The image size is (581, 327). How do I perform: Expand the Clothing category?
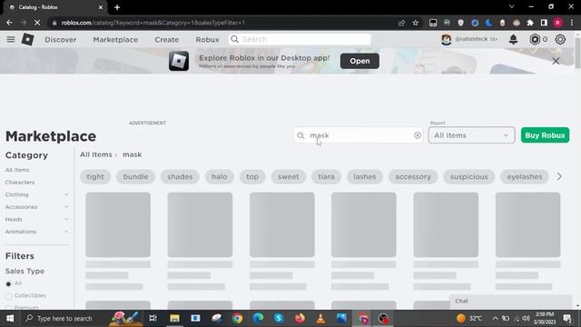[x=66, y=194]
